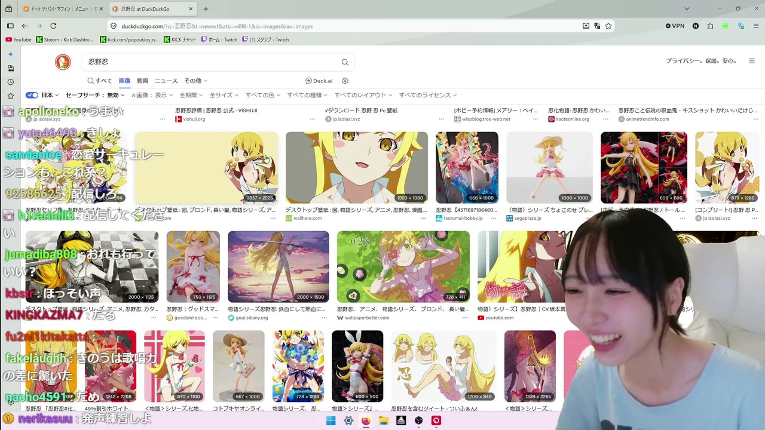Open Duck.ai link
The image size is (765, 430).
coord(319,81)
